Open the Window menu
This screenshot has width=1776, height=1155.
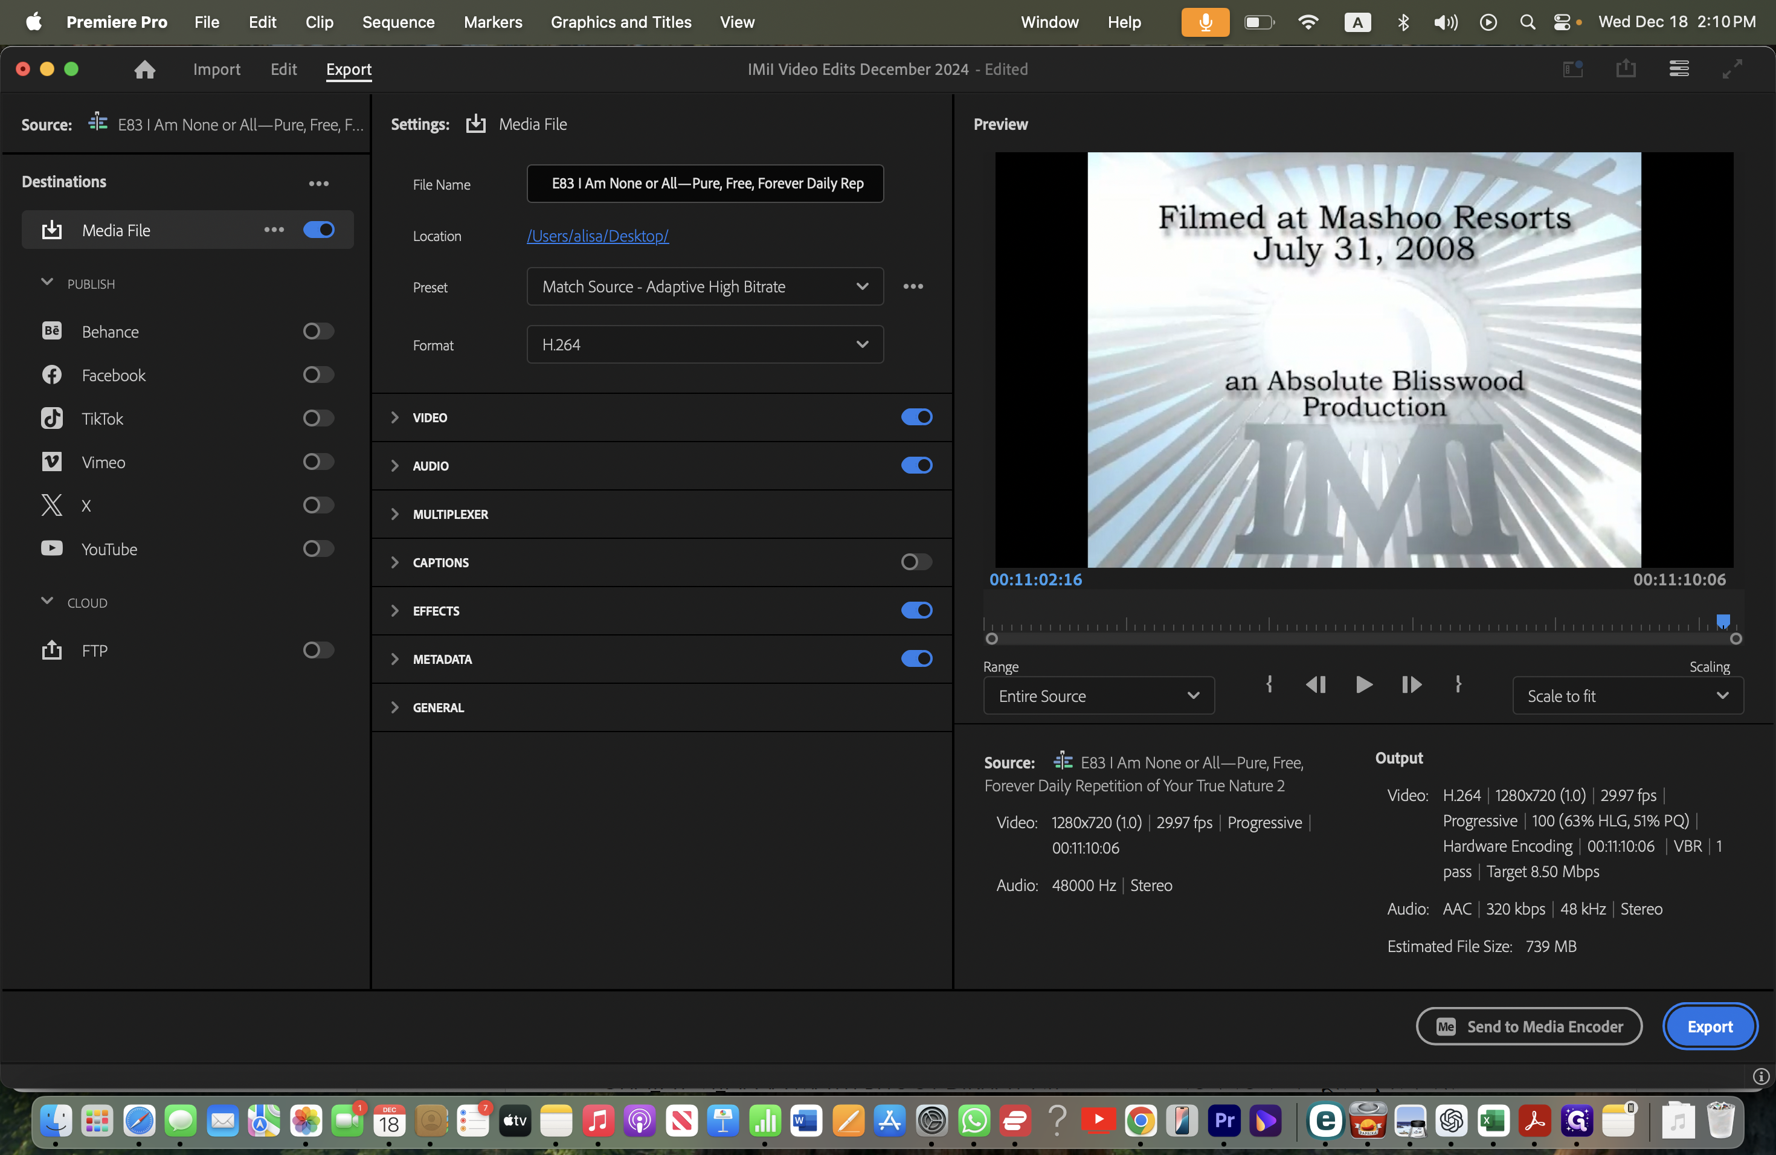1049,22
